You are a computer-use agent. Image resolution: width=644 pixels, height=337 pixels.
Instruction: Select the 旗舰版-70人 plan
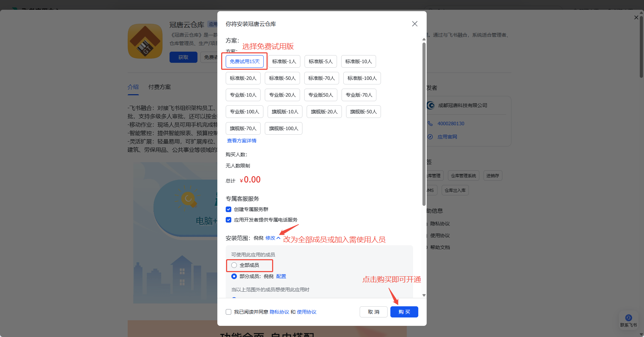243,128
